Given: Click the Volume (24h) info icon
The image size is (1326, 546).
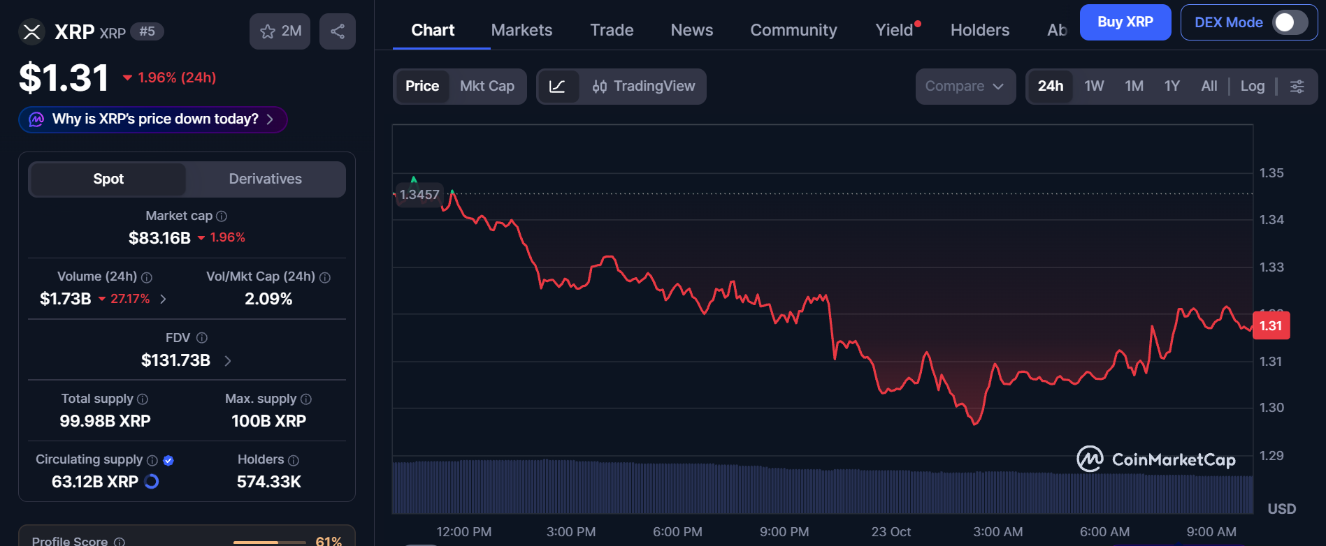Looking at the screenshot, I should [147, 277].
